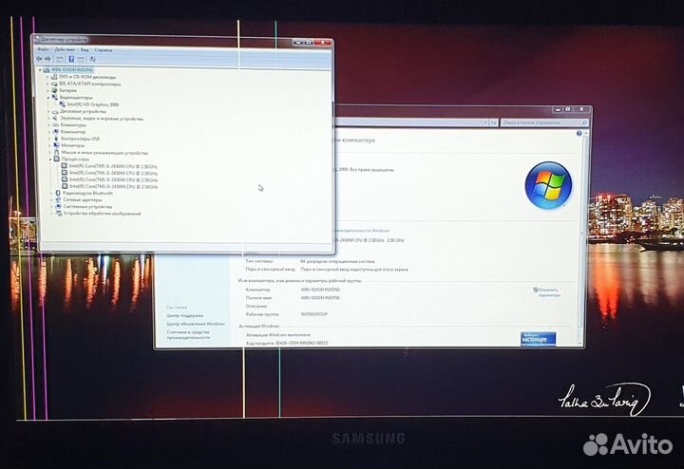Image resolution: width=684 pixels, height=469 pixels.
Task: Click the Scan for hardware changes toolbar icon
Action: point(92,59)
